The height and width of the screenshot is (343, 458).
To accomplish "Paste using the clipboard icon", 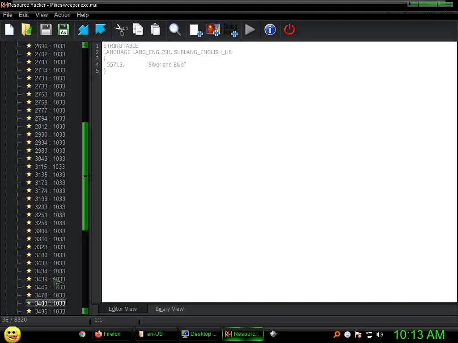I will 155,30.
